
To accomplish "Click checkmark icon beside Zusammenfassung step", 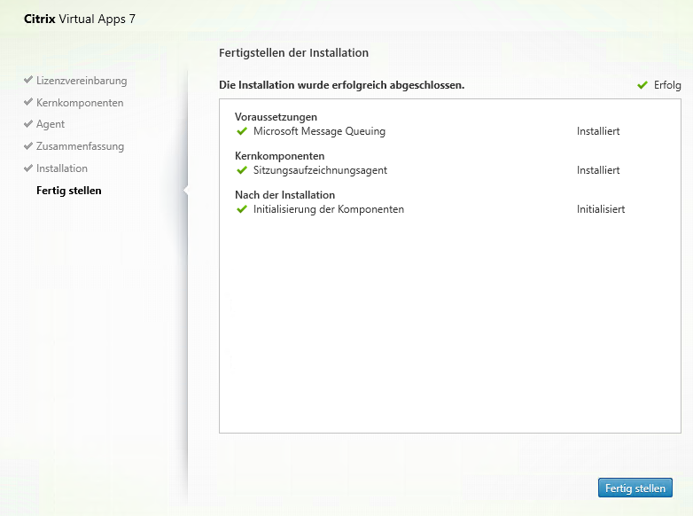I will pyautogui.click(x=28, y=146).
